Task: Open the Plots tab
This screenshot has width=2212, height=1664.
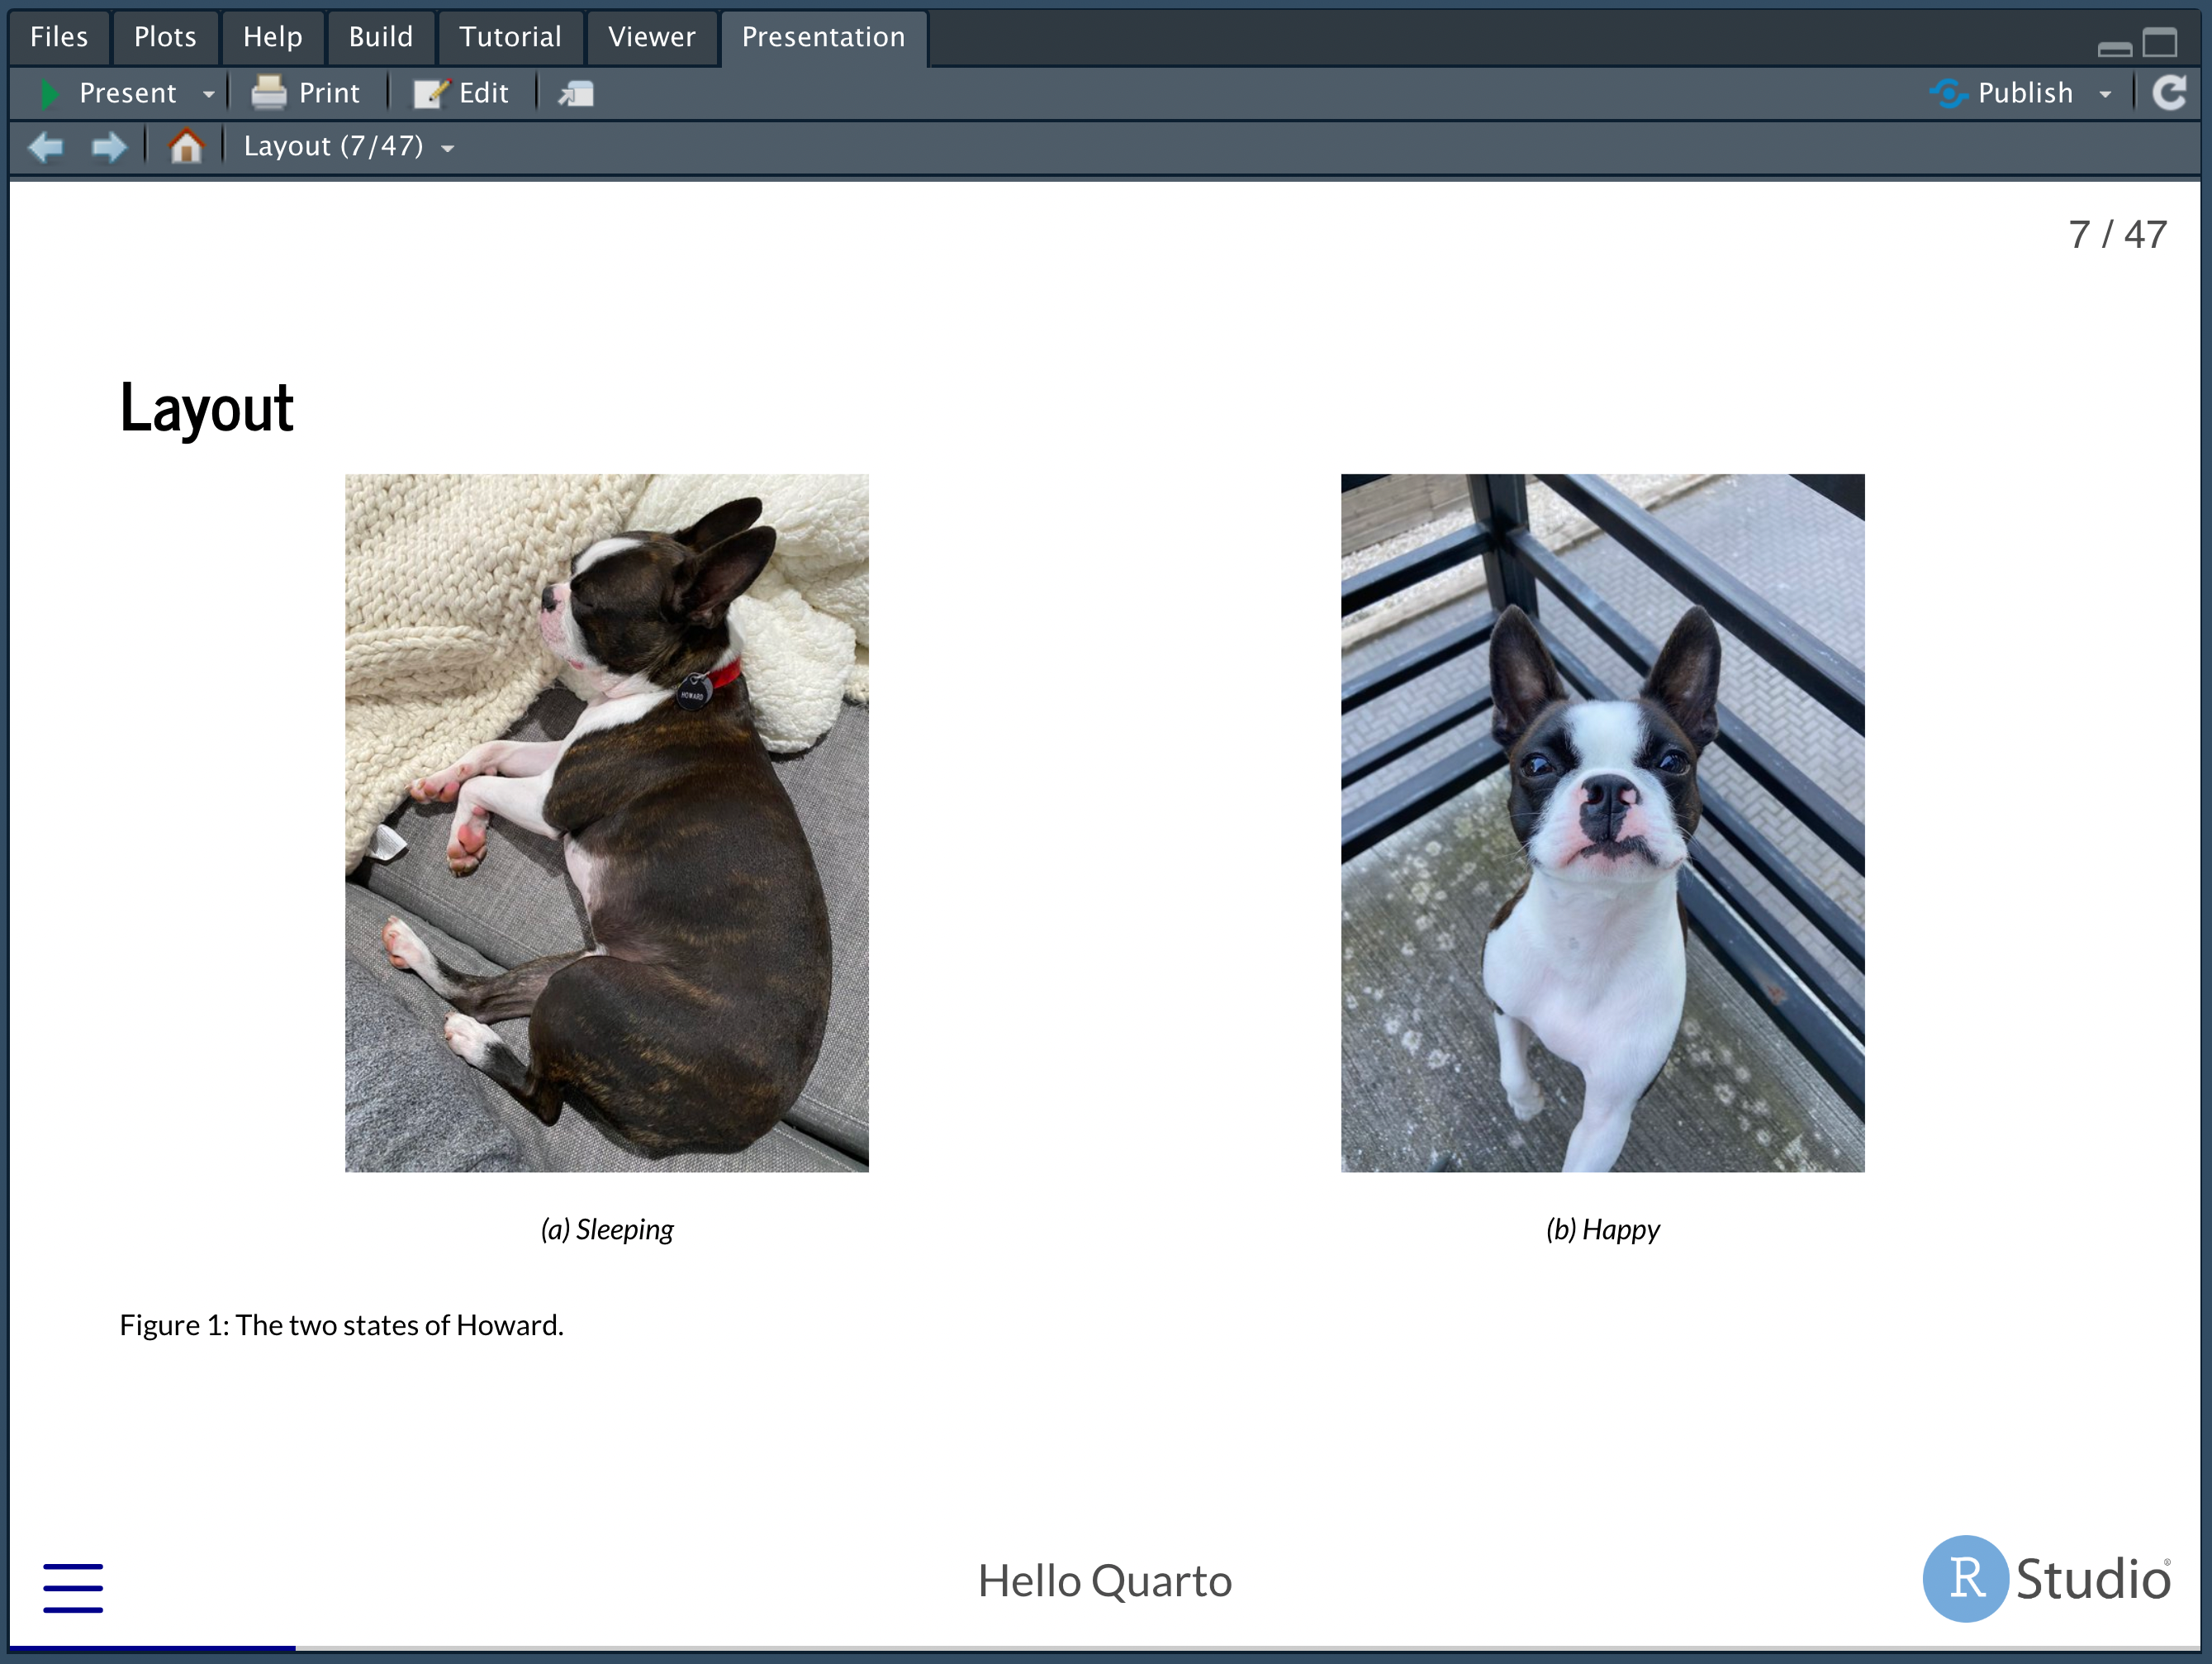Action: (165, 37)
